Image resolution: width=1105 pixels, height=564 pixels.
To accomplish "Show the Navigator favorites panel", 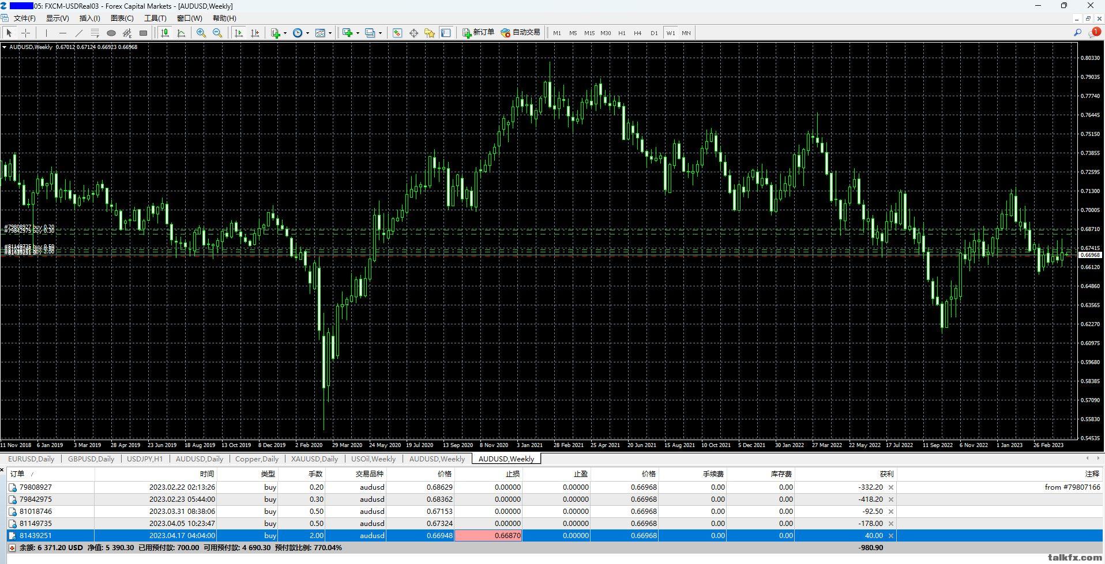I will point(430,33).
